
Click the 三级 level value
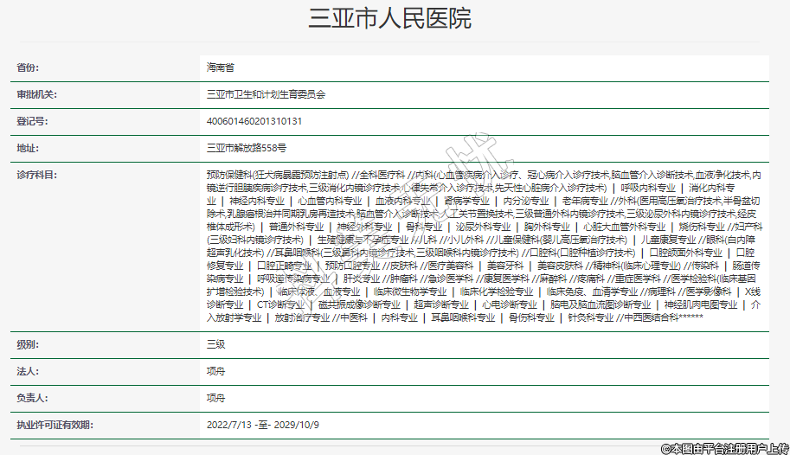point(215,344)
